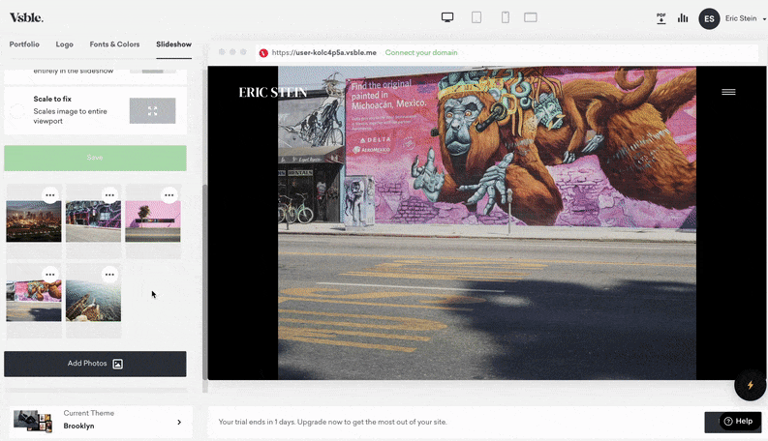Switch preview to tablet landscape icon
Viewport: 768px width, 441px height.
(x=531, y=17)
